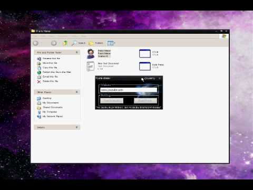Open the View menu in Explorer
The width and height of the screenshot is (253, 190).
[x=52, y=36]
